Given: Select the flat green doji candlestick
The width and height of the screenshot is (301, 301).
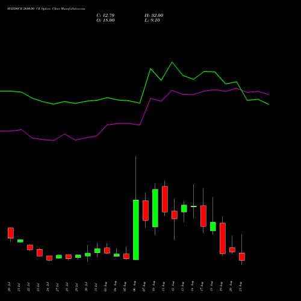Looking at the screenshot, I should 194,206.
